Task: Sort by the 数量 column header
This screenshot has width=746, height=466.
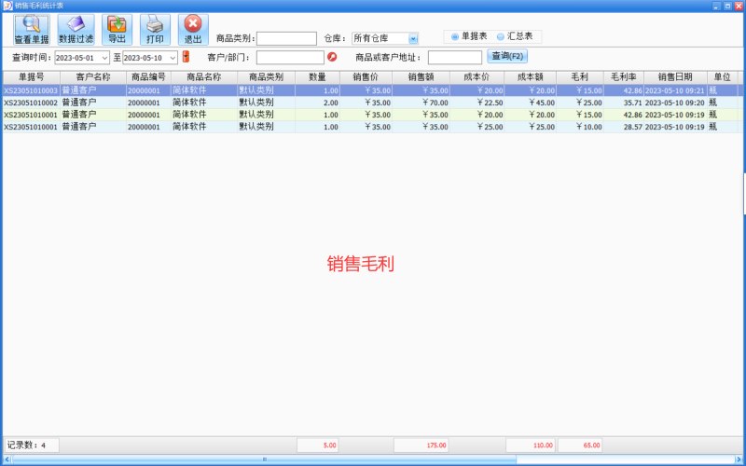Action: tap(317, 77)
